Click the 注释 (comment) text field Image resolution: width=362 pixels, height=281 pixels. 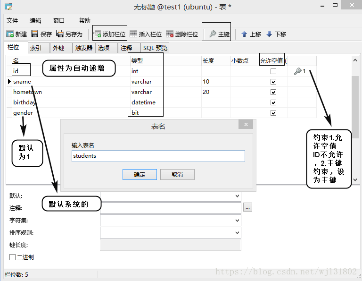pos(171,208)
